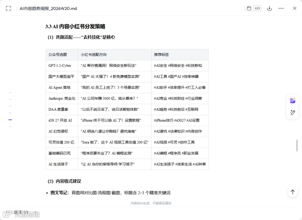Screen dimensions: 302x220
Task: Click the back-to-top arrow button
Action: tap(293, 192)
